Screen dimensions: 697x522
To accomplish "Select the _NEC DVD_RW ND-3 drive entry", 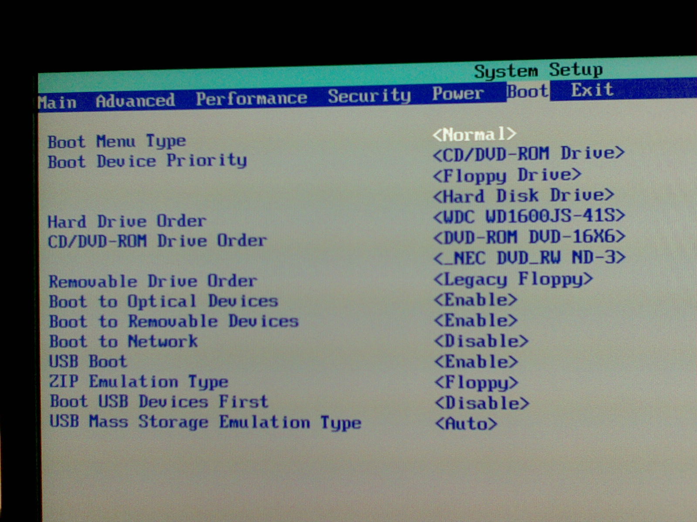I will [529, 258].
